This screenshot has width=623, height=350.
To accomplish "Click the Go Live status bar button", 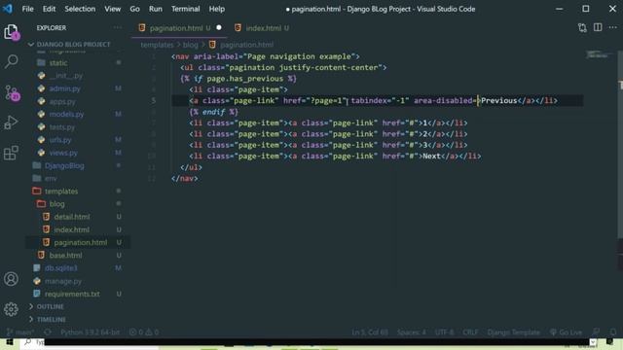I will click(567, 332).
